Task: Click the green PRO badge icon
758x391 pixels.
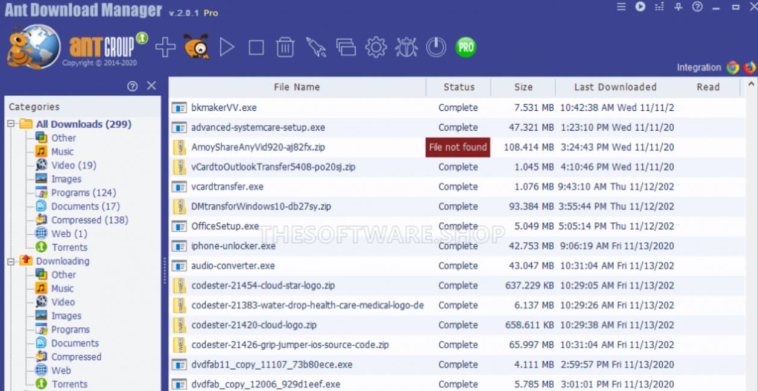Action: tap(466, 47)
